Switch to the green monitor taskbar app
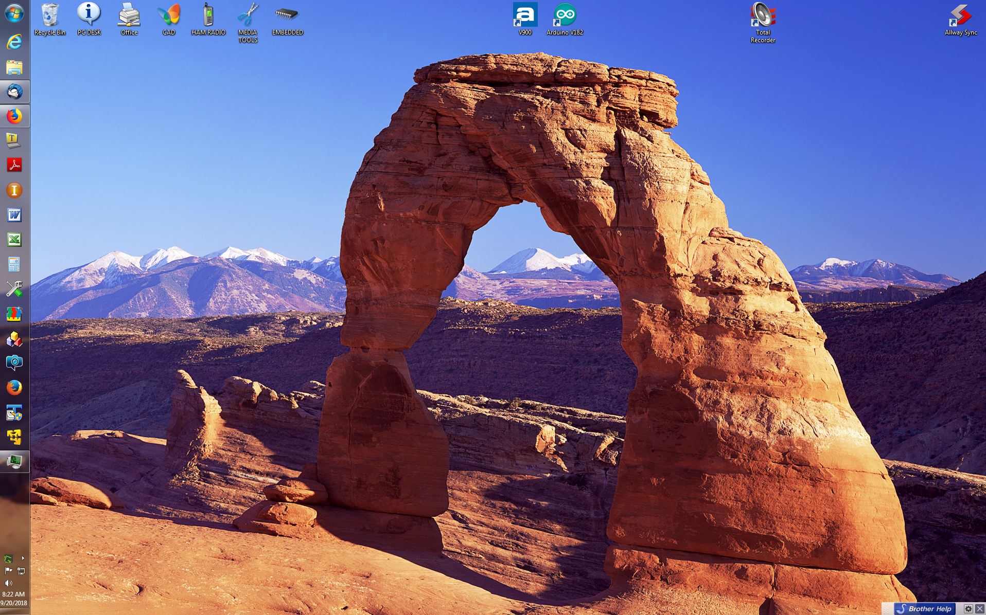 click(x=14, y=462)
